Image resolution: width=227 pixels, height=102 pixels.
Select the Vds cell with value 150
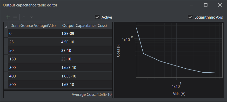(x=34, y=59)
